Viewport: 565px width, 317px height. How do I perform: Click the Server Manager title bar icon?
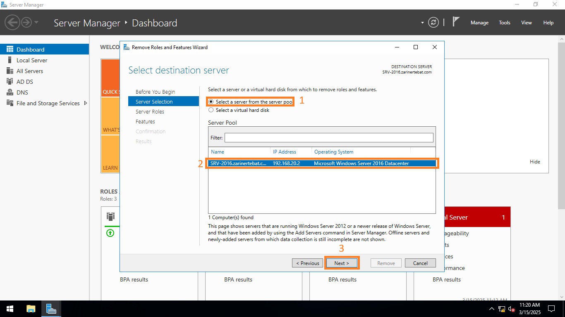click(x=4, y=5)
